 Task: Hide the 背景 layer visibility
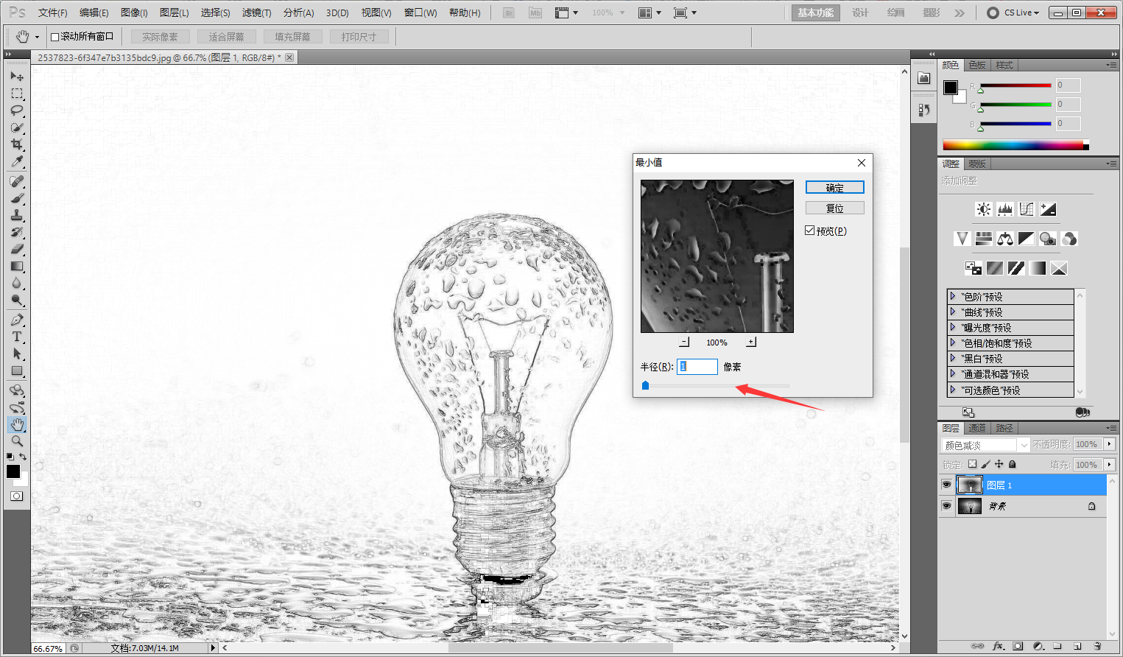pyautogui.click(x=946, y=506)
